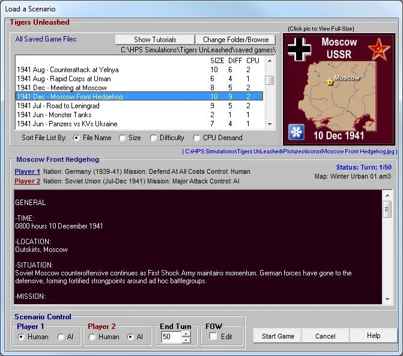Click the Start Game button
403x356 pixels.
coord(278,336)
